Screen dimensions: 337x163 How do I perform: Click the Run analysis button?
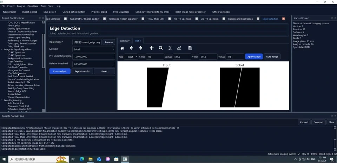tap(60, 71)
